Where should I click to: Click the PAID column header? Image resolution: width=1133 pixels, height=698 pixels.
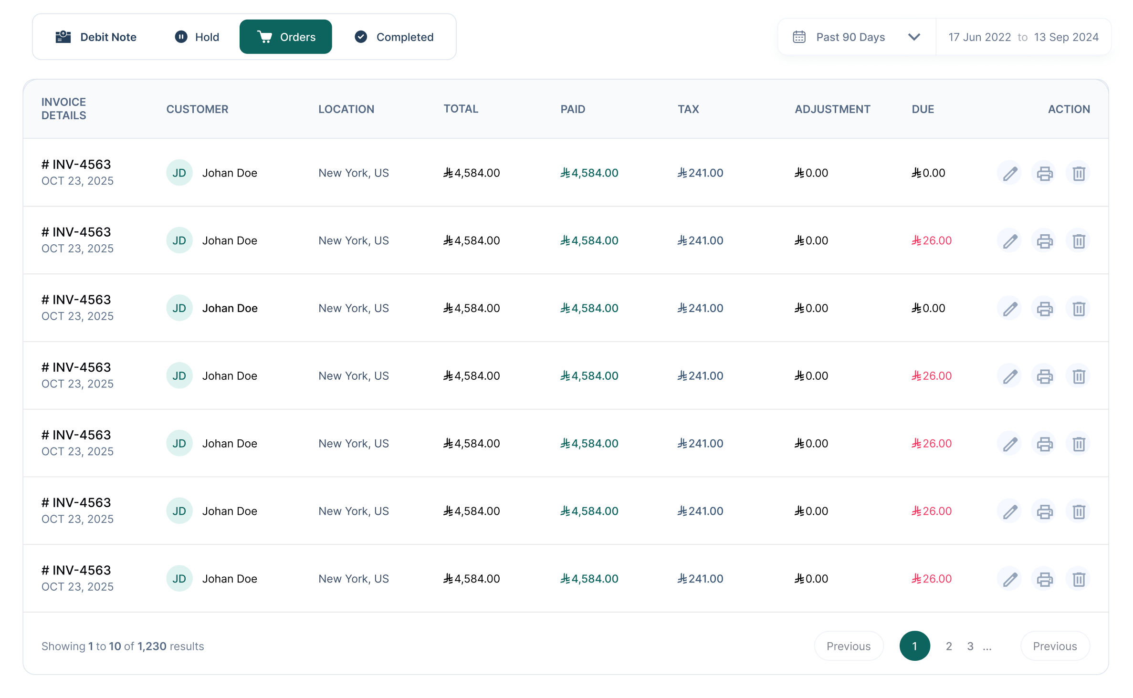[573, 109]
